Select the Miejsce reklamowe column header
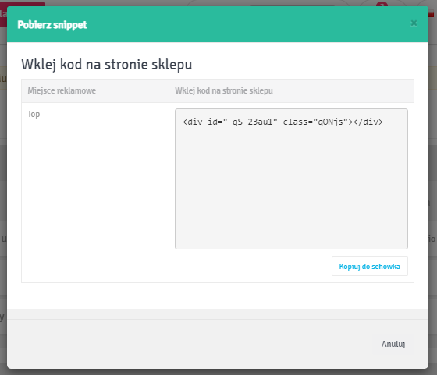437x375 pixels. tap(62, 90)
